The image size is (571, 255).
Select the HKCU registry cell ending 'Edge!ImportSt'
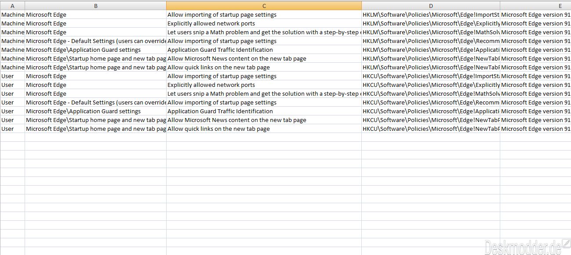pos(431,76)
